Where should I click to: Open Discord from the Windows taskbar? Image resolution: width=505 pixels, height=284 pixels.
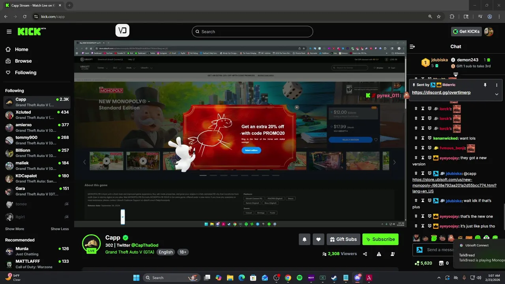coord(357,278)
